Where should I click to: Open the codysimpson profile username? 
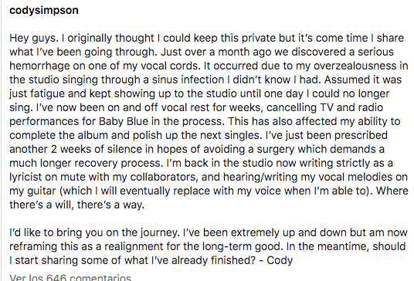click(x=44, y=11)
